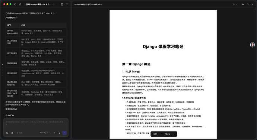
Task: Click the note panel icon in chat header
Action: [x=62, y=4]
